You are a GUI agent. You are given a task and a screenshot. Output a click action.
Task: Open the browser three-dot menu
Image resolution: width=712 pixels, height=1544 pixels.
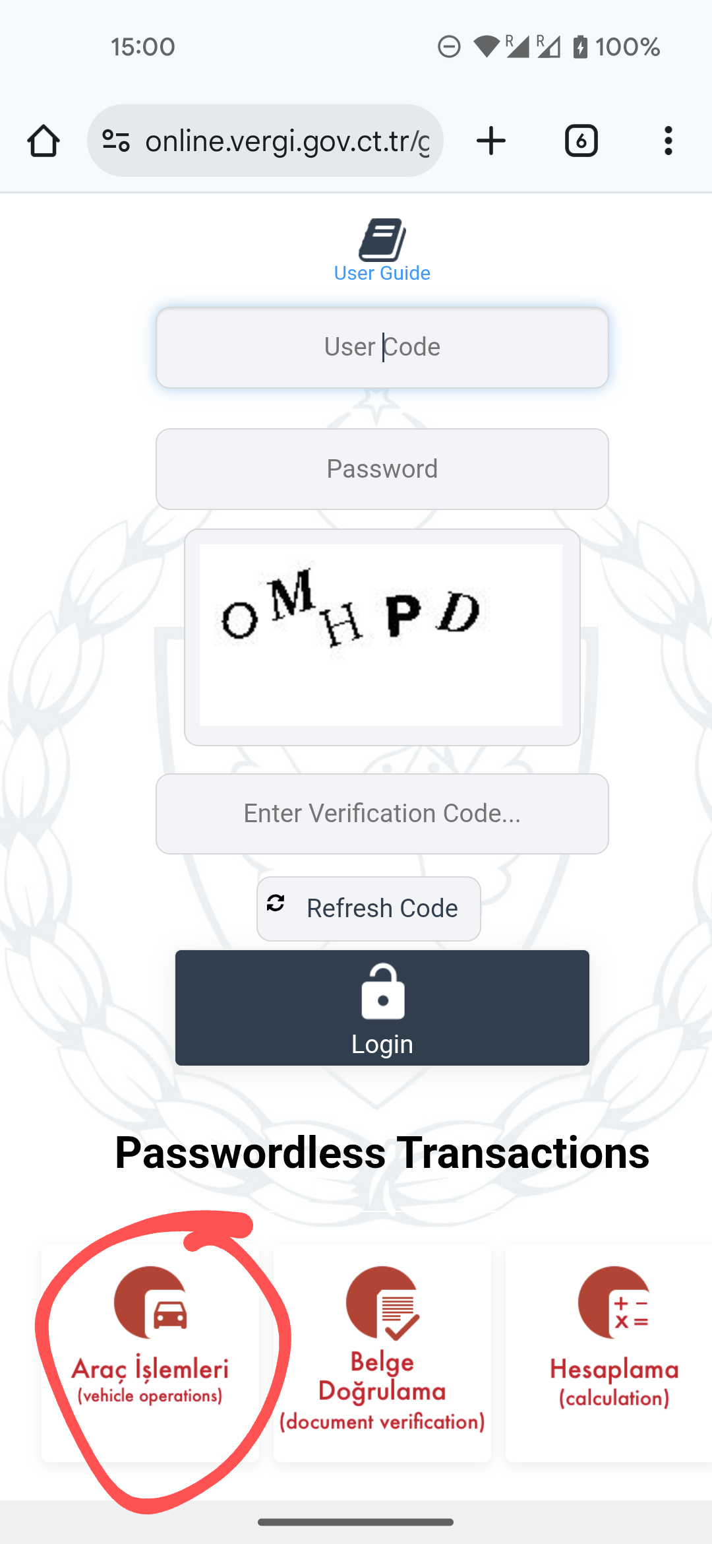point(668,141)
